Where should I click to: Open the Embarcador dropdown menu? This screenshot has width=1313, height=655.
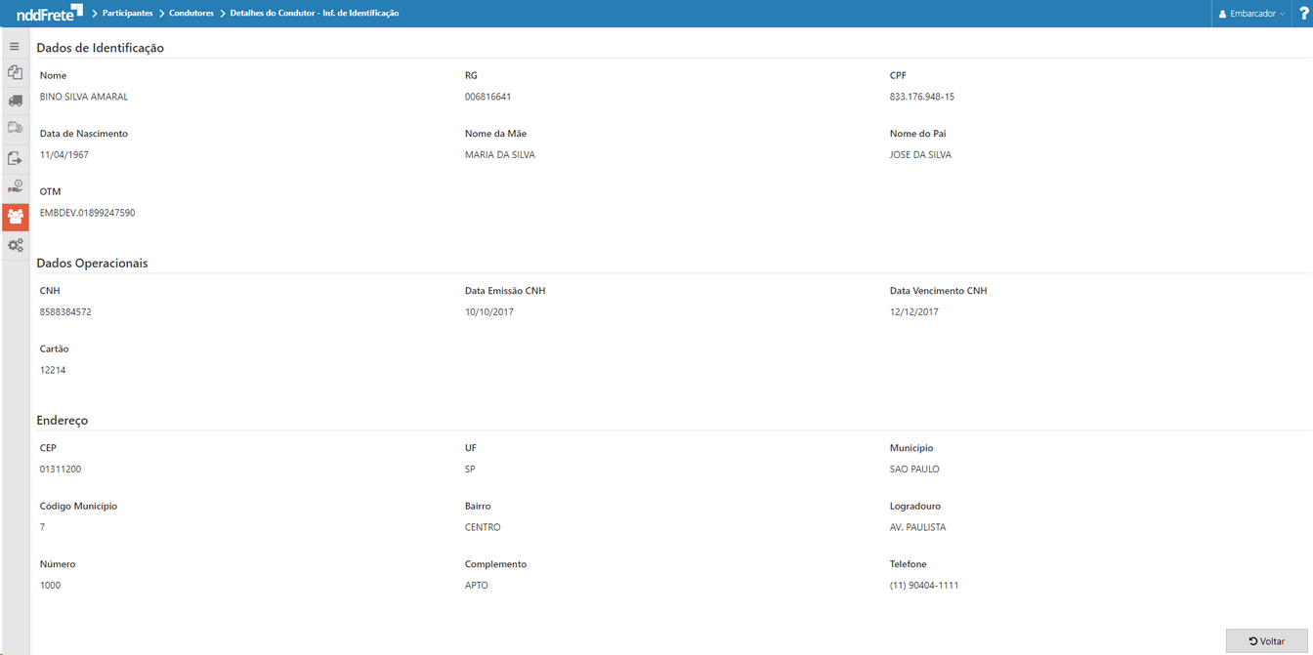(1251, 14)
